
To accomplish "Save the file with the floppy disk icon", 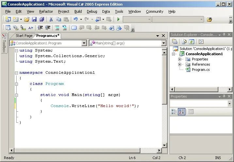I will (34, 19).
